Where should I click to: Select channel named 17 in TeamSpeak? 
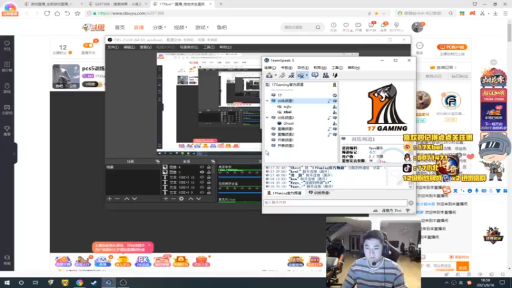coord(280,95)
